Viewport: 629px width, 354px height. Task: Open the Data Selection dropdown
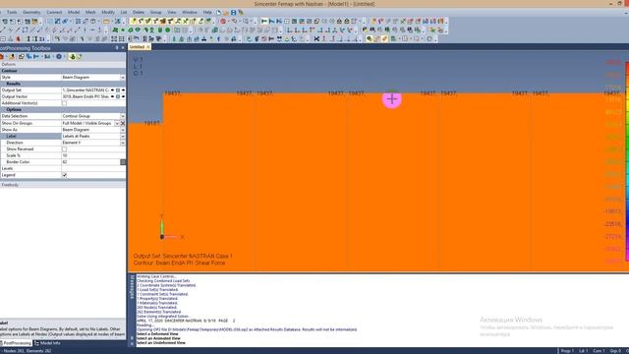coord(123,116)
